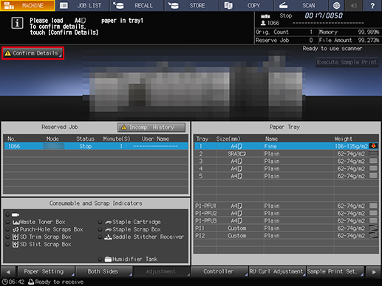Screen dimensions: 382x286
Task: Click the user icon next to 1066
Action: (263, 23)
